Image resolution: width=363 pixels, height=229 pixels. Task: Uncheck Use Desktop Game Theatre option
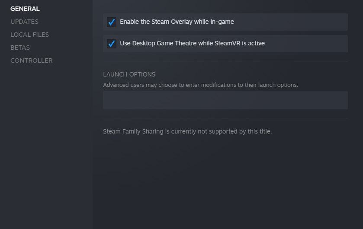pyautogui.click(x=112, y=44)
